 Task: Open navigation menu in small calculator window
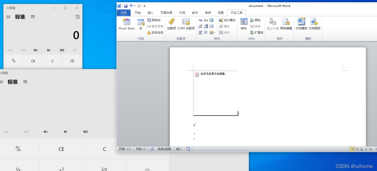8,17
